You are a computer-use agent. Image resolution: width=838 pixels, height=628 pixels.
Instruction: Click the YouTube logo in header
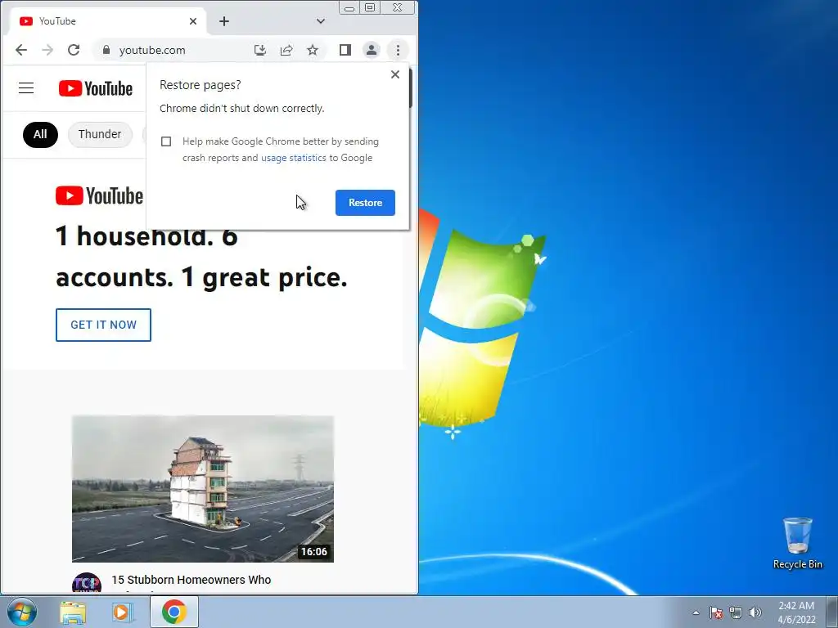tap(96, 88)
